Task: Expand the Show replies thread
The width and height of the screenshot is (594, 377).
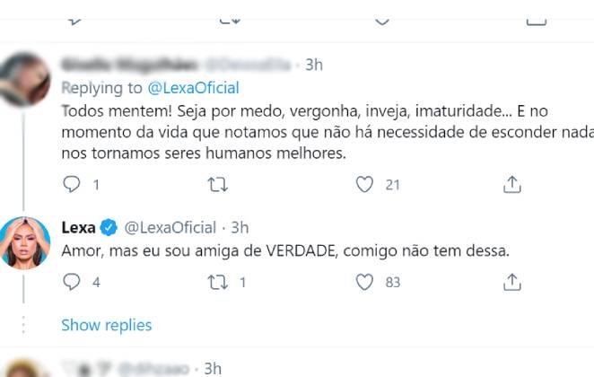Action: point(106,325)
